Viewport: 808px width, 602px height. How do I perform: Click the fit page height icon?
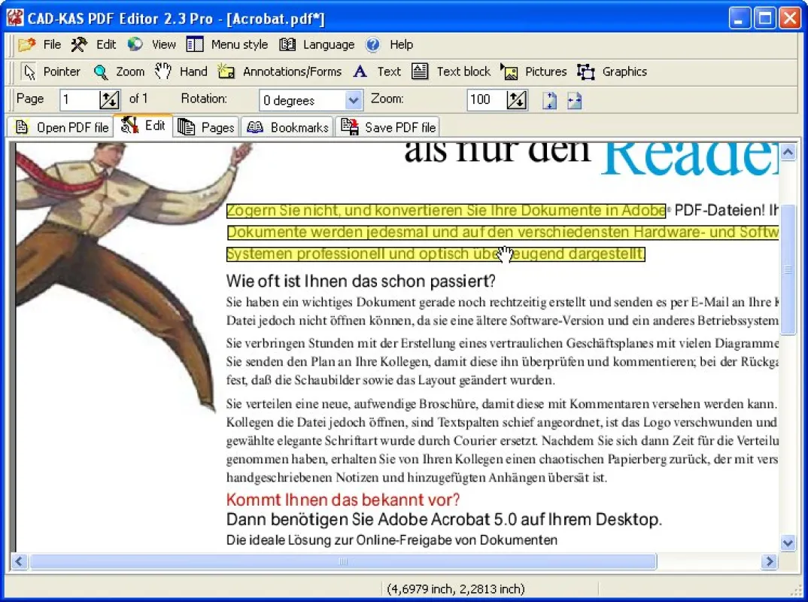pos(549,101)
